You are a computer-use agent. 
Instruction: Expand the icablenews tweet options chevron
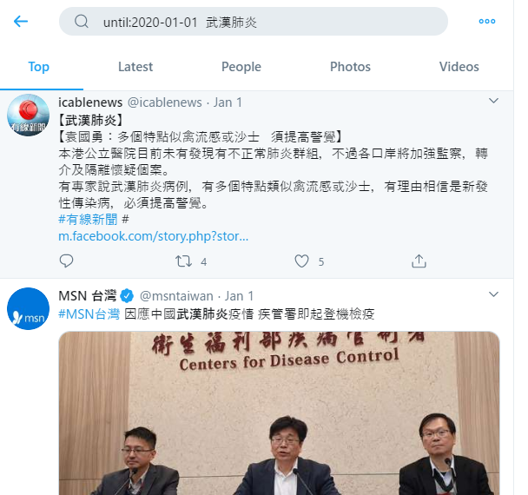[493, 101]
